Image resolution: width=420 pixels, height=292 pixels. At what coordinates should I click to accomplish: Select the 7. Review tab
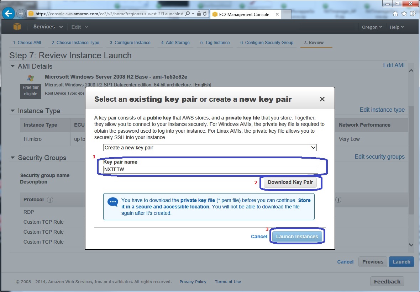pos(314,43)
